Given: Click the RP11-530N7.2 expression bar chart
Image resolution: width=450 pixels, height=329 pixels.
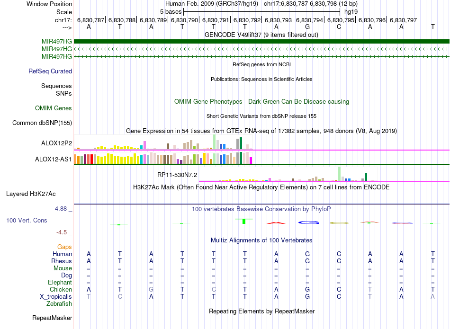Looking at the screenshot, I should coord(288,174).
